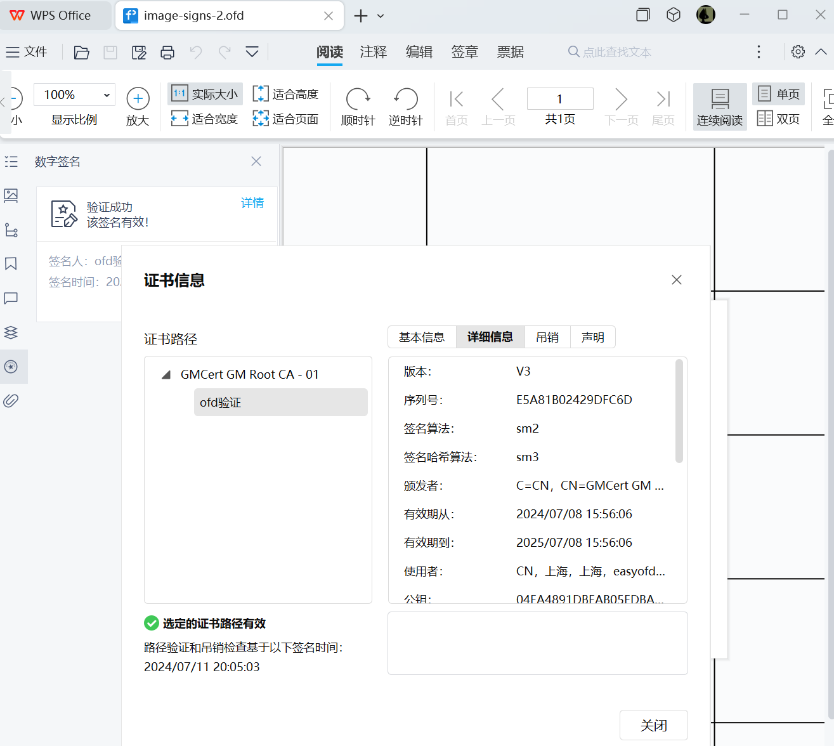Click the 点此查找文本 search field
The height and width of the screenshot is (746, 834).
tap(610, 52)
